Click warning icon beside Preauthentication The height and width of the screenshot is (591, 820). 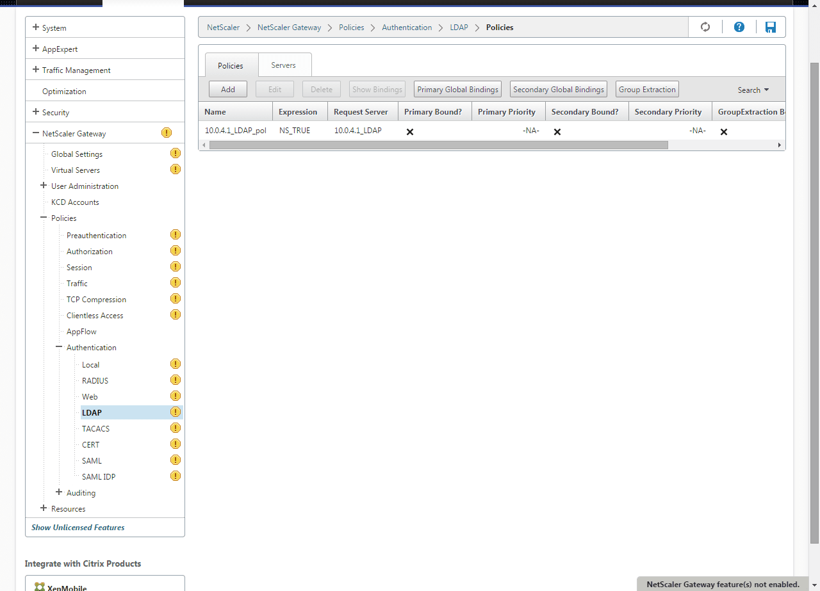tap(176, 235)
